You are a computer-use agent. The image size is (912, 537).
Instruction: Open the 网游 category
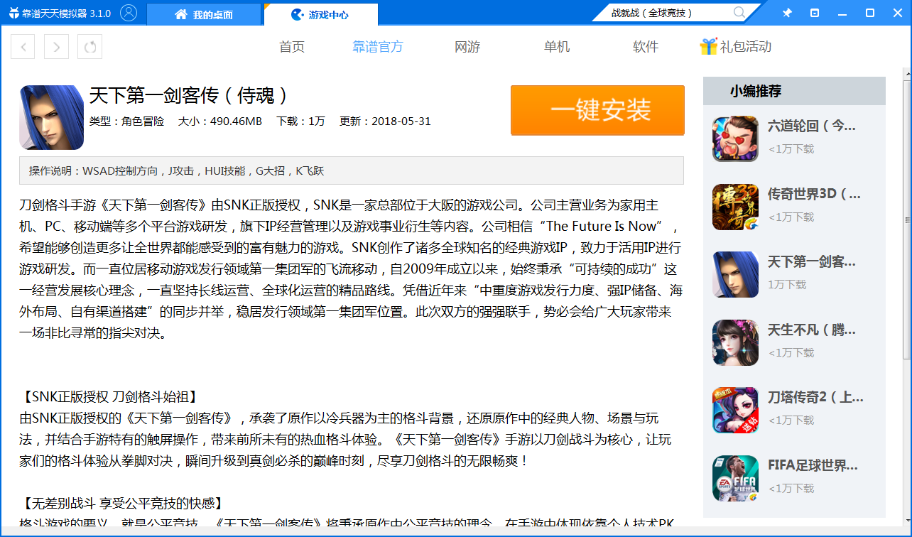pyautogui.click(x=467, y=47)
